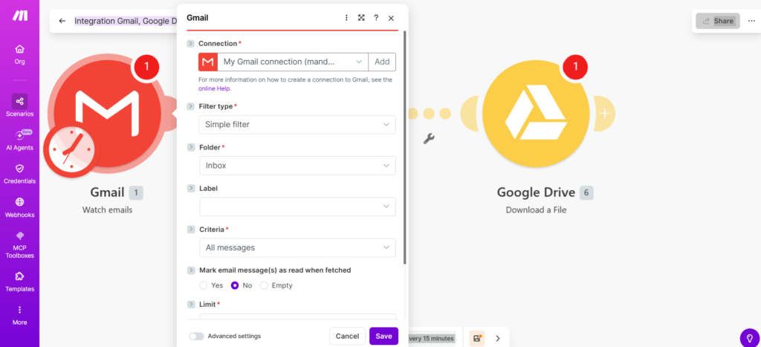The height and width of the screenshot is (347, 761).
Task: Click the Google Drive module circle
Action: [x=536, y=114]
